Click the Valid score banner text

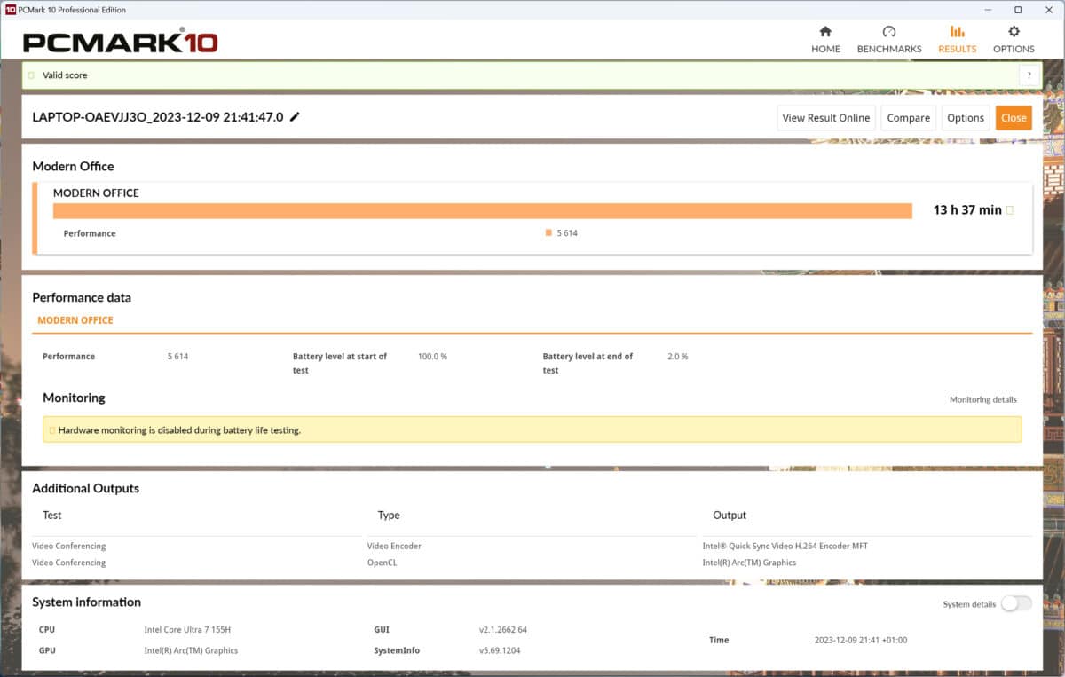(x=65, y=75)
